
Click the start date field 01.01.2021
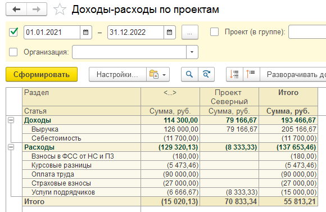(52, 32)
